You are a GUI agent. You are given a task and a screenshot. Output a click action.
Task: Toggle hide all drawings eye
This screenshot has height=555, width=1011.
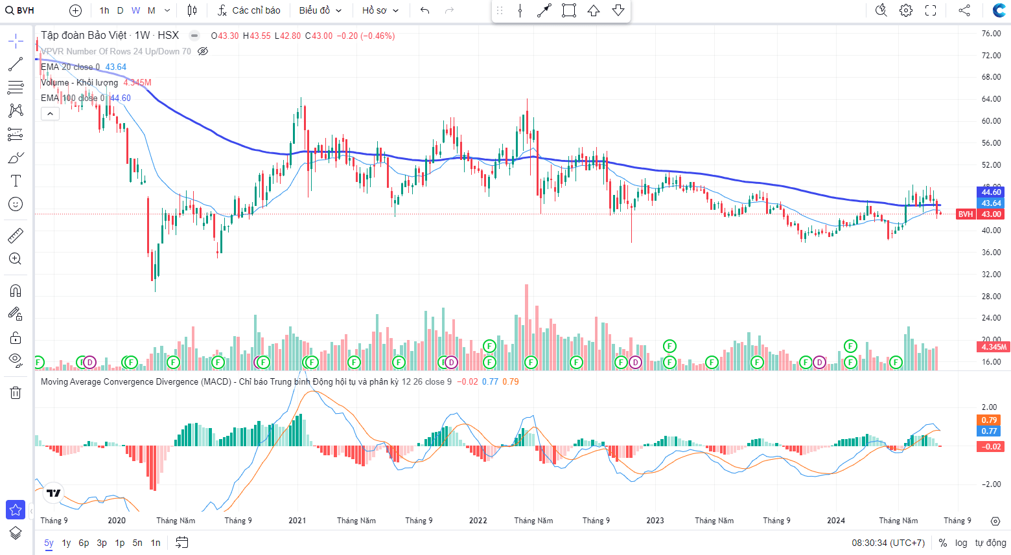click(16, 360)
